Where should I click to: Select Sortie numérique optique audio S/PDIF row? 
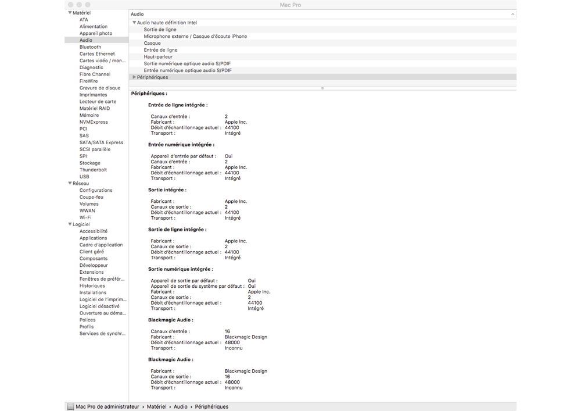tap(322, 64)
